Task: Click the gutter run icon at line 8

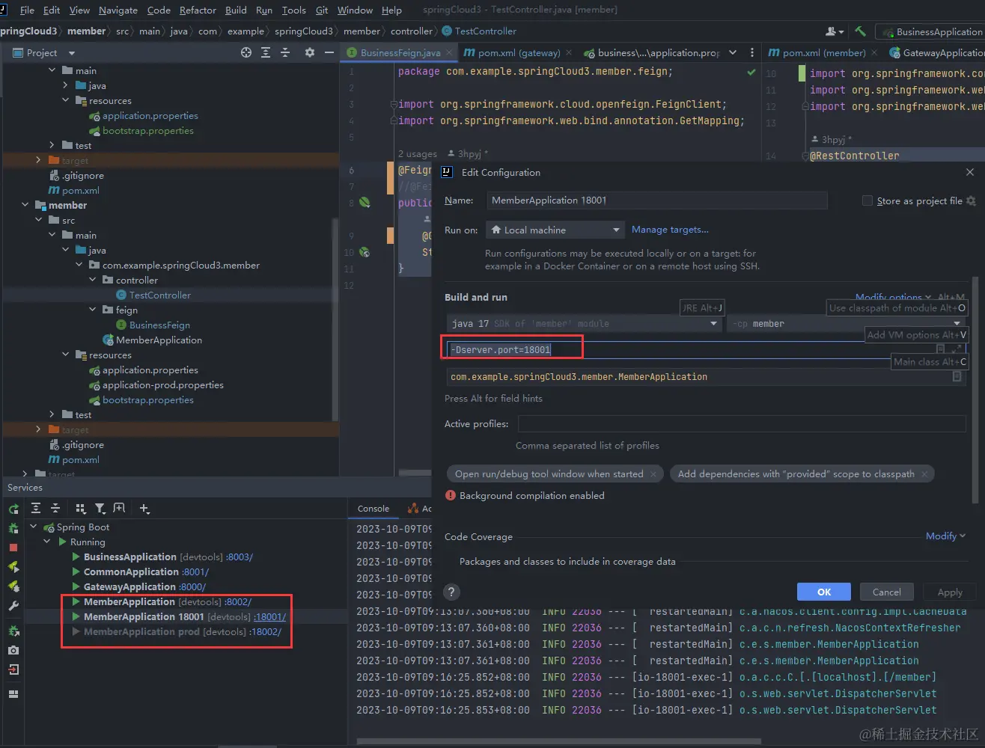Action: 365,203
